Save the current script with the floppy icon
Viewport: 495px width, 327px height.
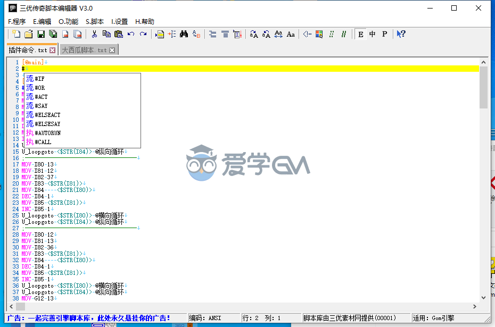41,34
